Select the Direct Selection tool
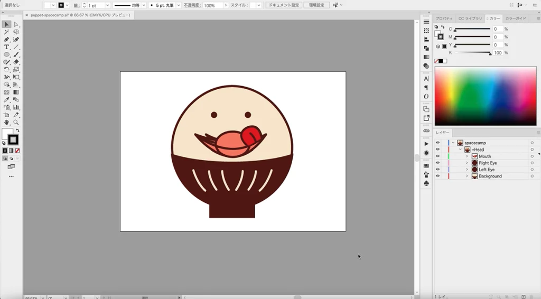The height and width of the screenshot is (299, 541). point(16,24)
